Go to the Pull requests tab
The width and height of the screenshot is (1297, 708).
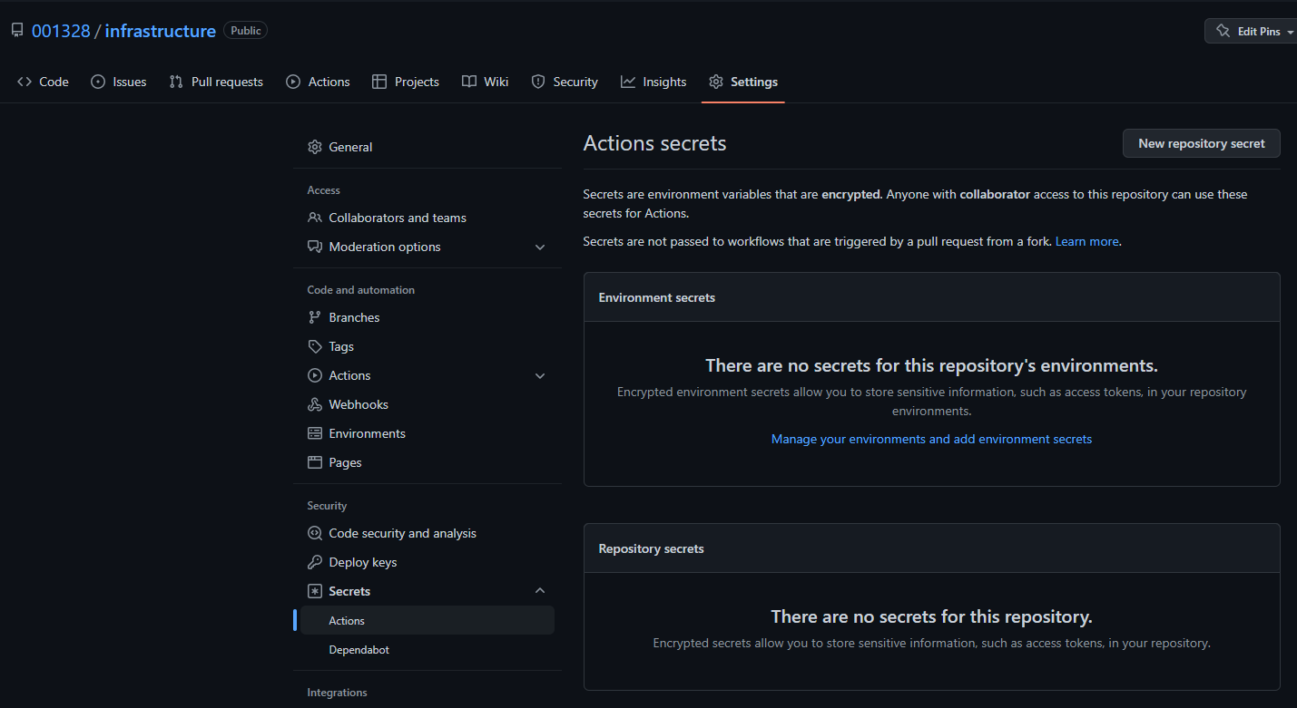216,82
